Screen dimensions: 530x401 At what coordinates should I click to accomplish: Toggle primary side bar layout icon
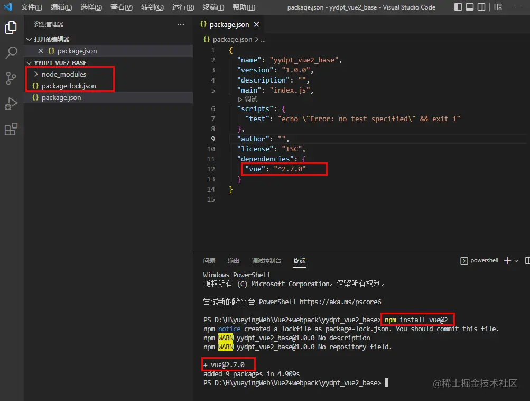(458, 7)
